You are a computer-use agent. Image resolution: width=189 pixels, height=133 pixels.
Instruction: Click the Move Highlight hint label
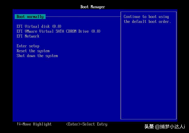pos(37,124)
